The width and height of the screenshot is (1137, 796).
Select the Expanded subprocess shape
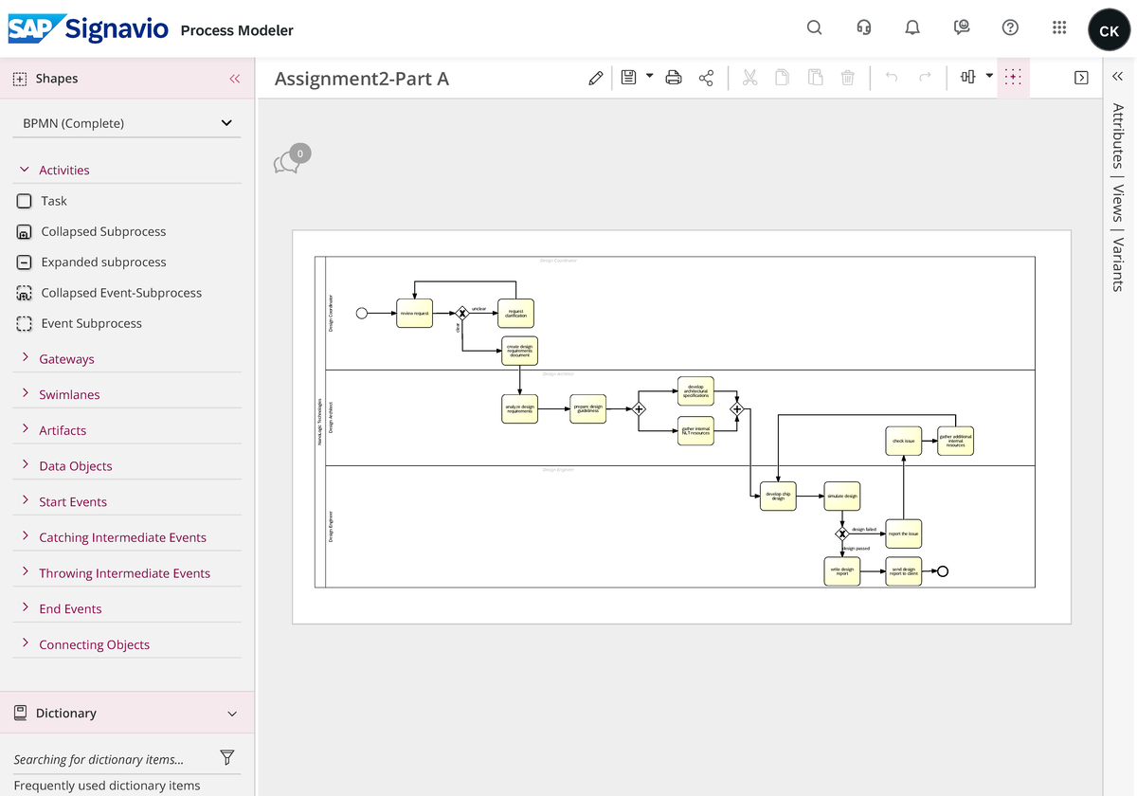pyautogui.click(x=91, y=262)
